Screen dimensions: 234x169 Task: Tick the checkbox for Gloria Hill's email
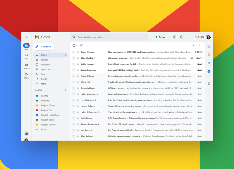(x=74, y=82)
